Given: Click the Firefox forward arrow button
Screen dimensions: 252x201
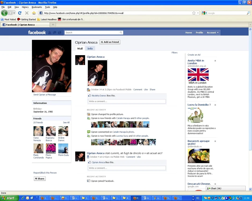Looking at the screenshot, I should pyautogui.click(x=10, y=13).
